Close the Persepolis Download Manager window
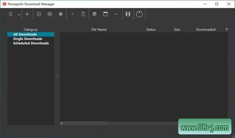235x138 pixels. (x=229, y=4)
